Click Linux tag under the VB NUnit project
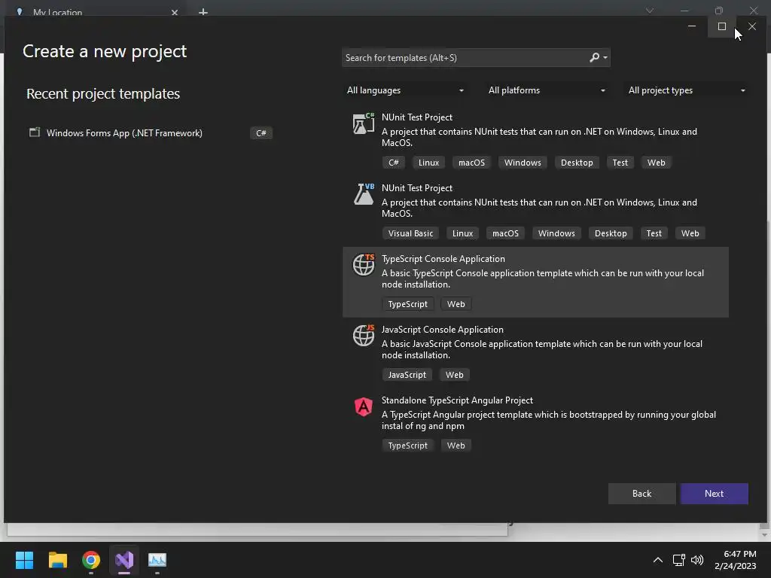 (x=463, y=233)
